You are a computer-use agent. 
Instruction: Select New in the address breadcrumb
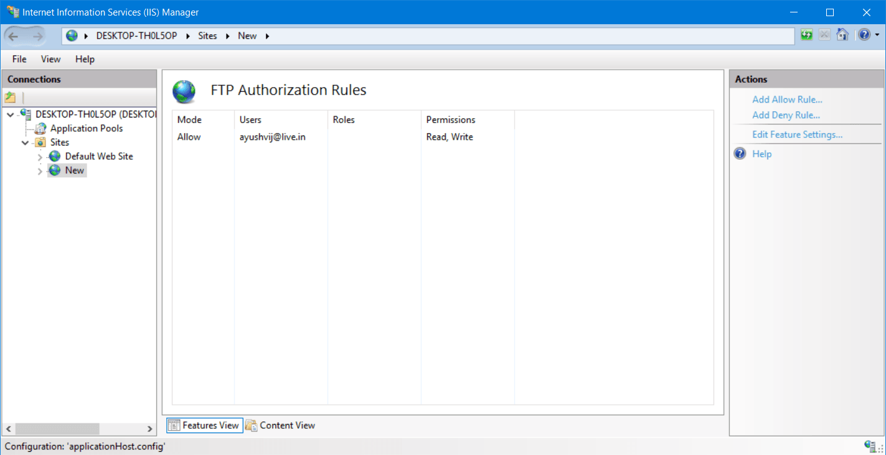click(x=247, y=36)
